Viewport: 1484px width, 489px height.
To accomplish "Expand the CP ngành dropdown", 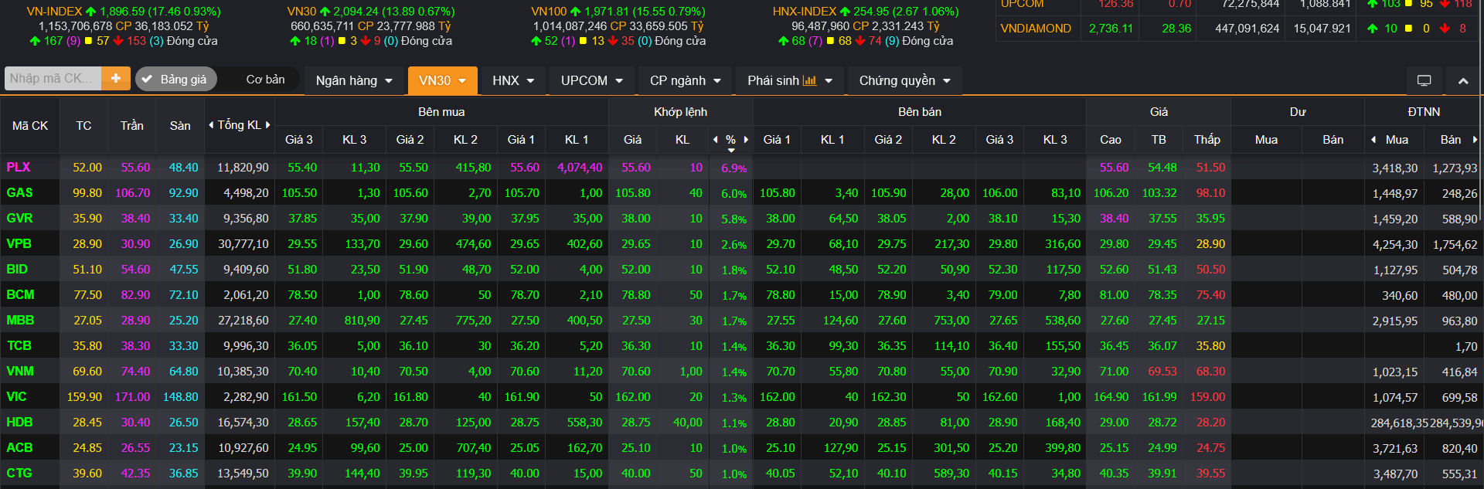I will tap(685, 80).
